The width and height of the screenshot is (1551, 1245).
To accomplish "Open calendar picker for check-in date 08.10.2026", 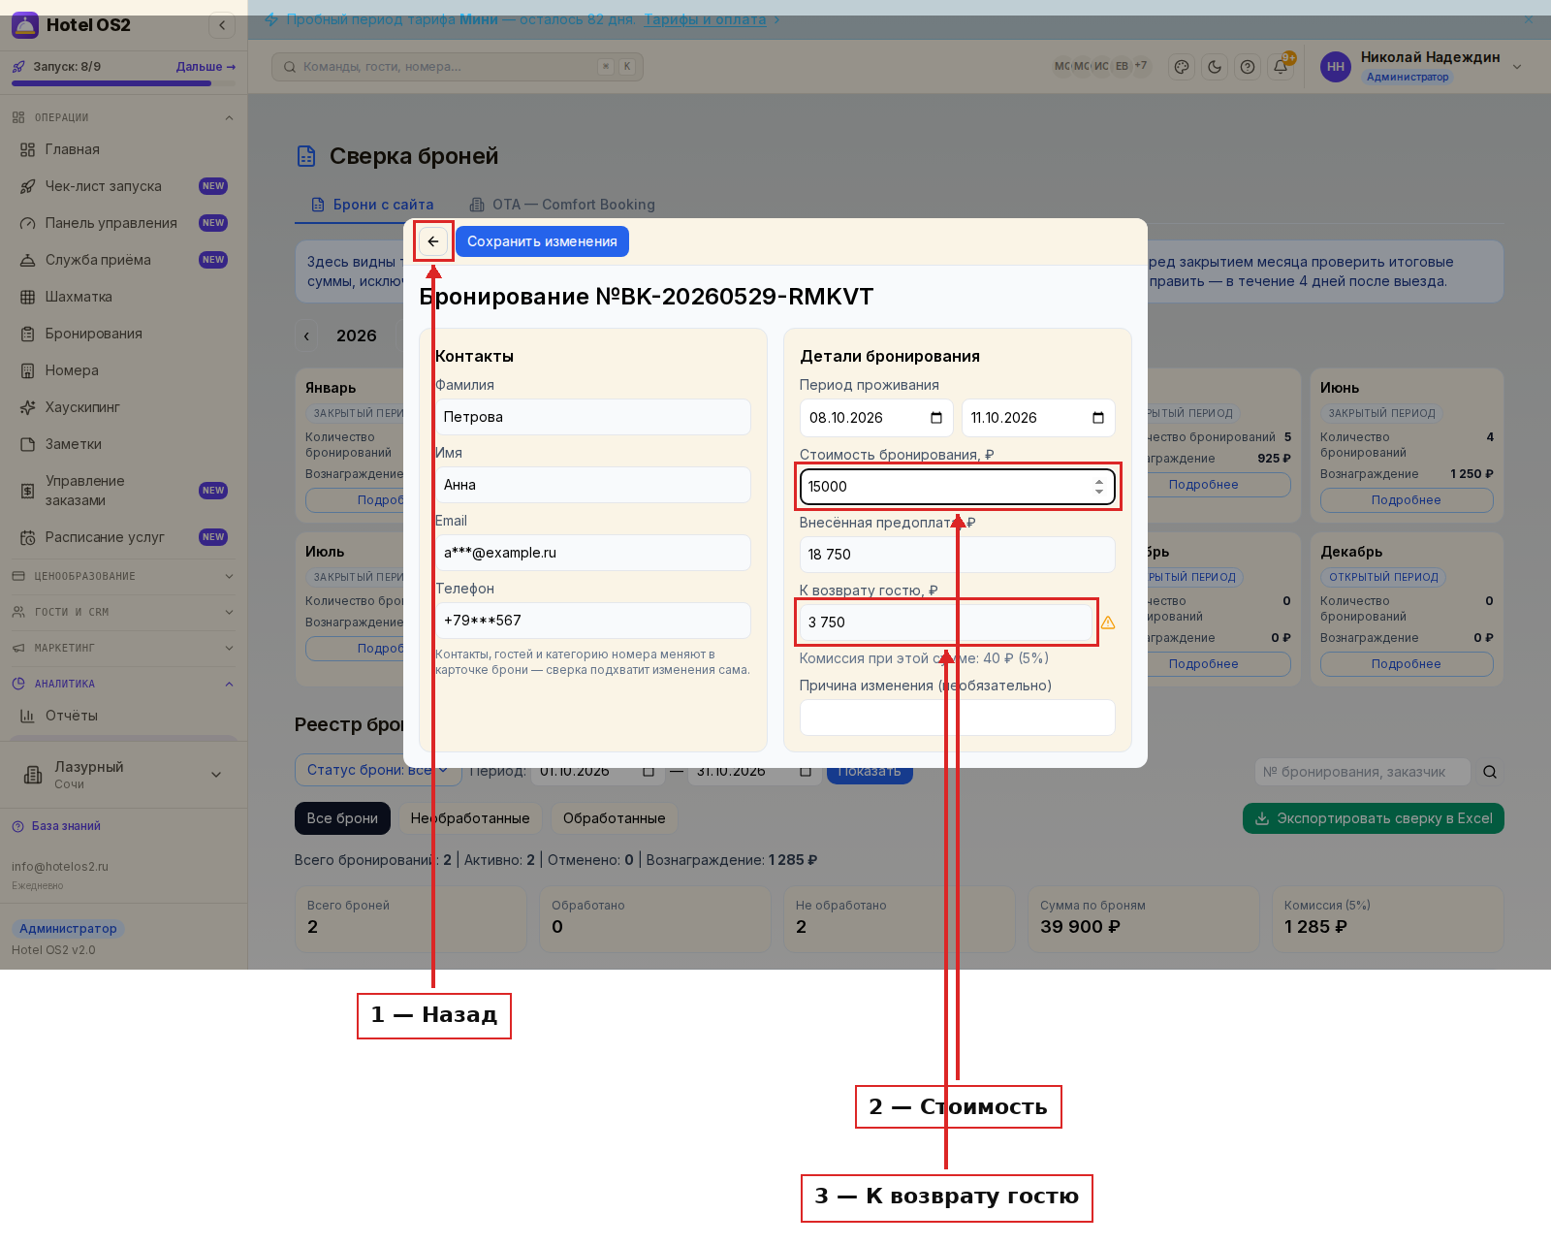I will coord(936,418).
